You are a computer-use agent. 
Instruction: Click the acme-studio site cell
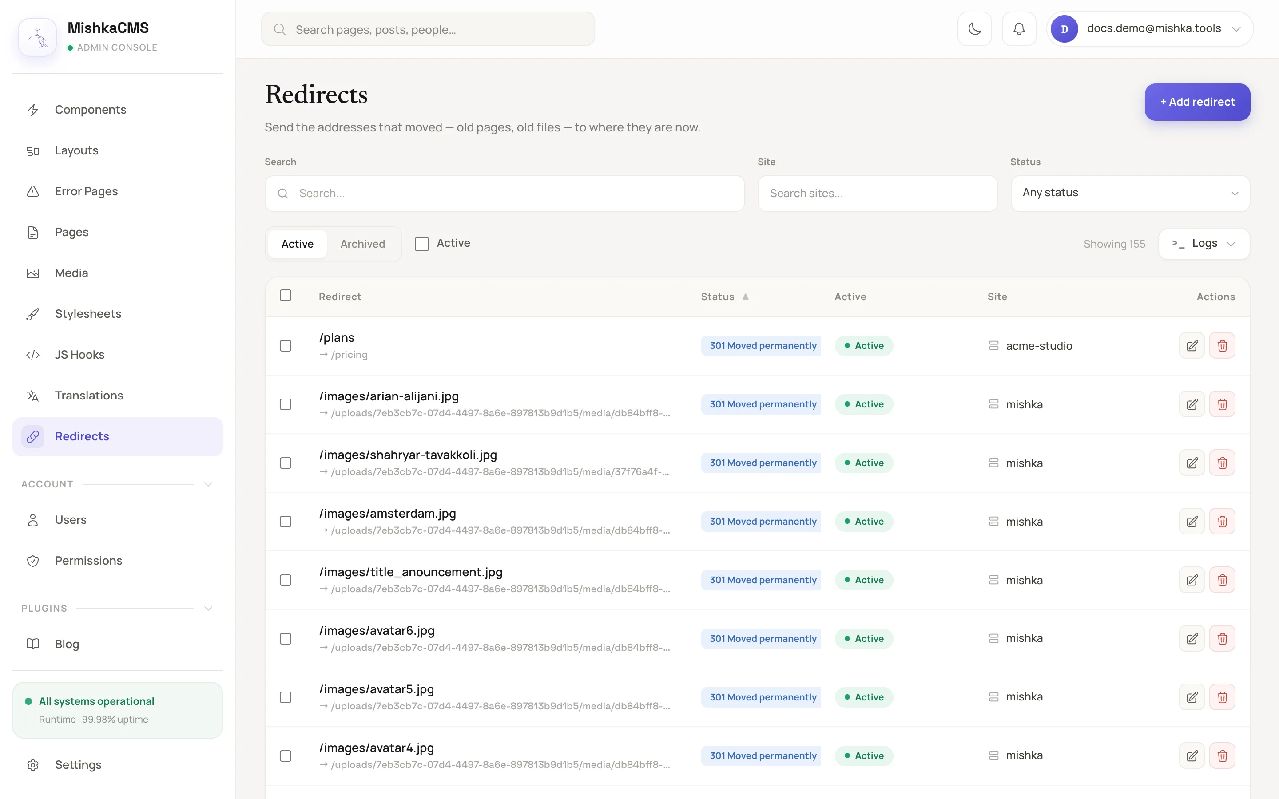point(1031,346)
